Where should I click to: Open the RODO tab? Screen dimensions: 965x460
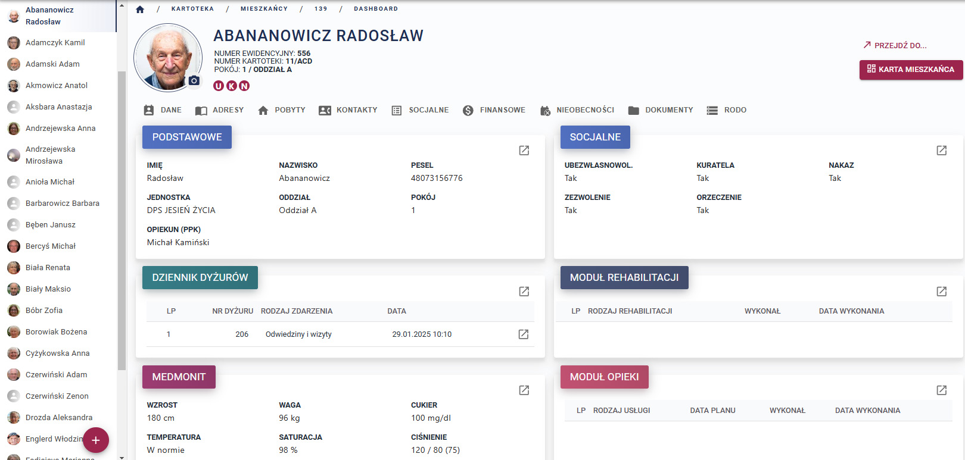726,110
